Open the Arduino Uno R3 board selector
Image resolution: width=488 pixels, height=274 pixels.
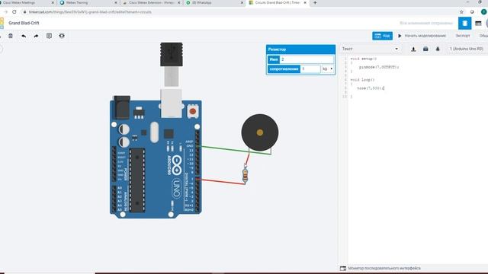point(466,49)
